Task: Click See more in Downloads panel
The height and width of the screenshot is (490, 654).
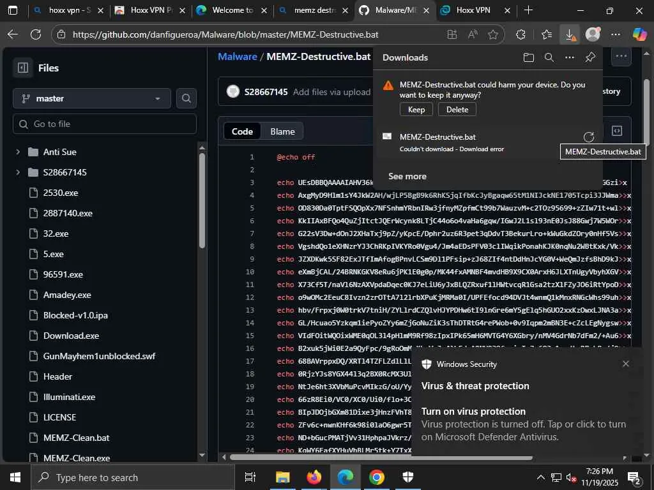Action: click(x=407, y=176)
